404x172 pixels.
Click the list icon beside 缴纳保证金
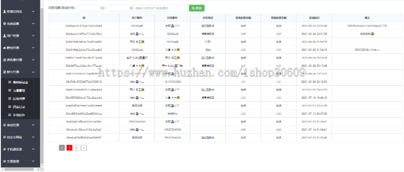[9, 82]
